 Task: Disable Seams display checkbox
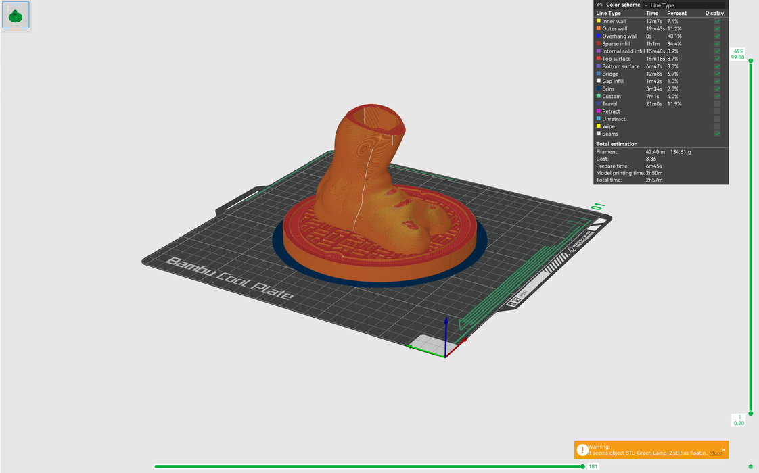(717, 134)
